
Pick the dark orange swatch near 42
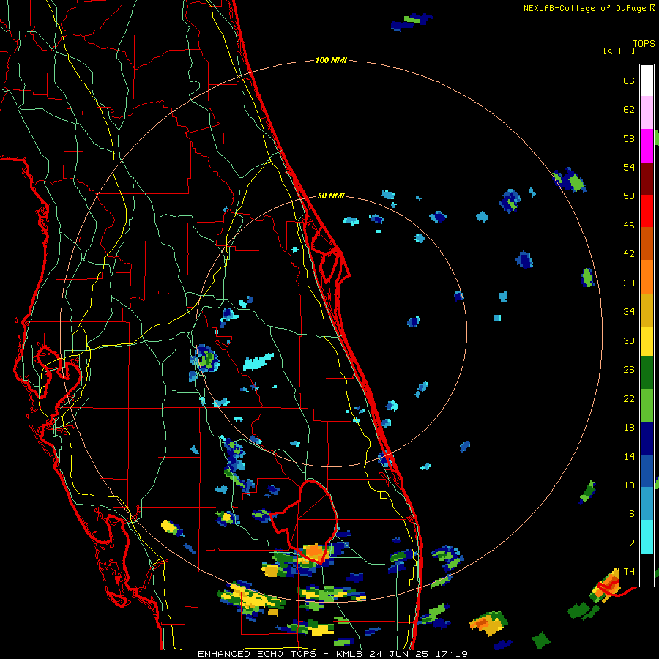(x=647, y=243)
